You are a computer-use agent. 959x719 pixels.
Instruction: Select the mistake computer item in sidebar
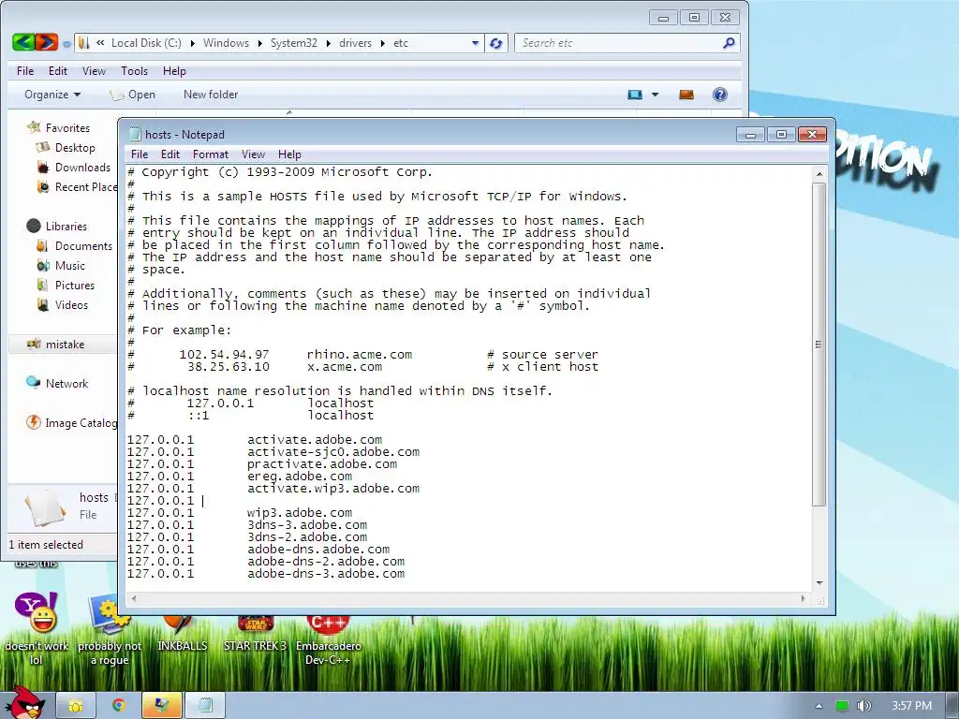(x=63, y=345)
